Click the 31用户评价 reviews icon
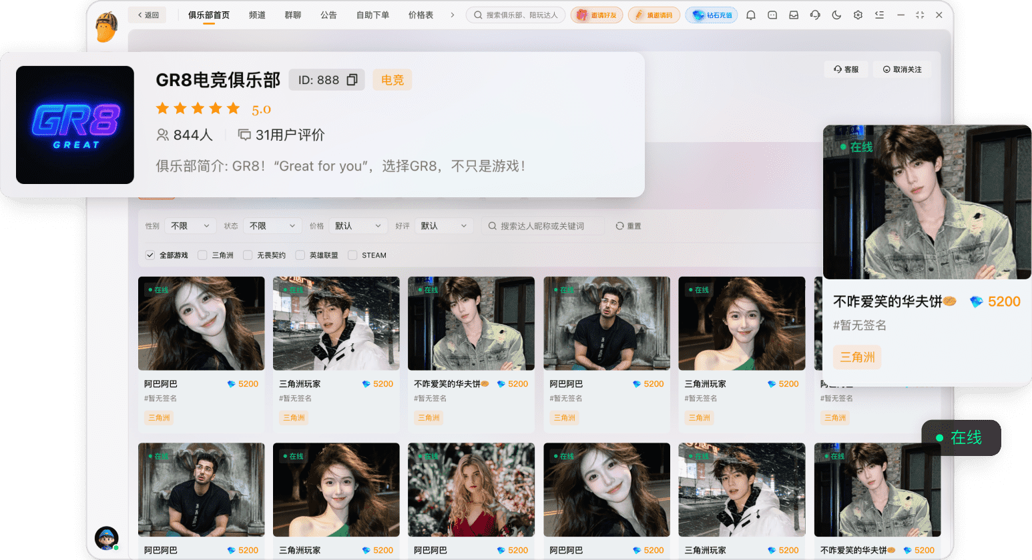Image resolution: width=1032 pixels, height=560 pixels. tap(244, 135)
